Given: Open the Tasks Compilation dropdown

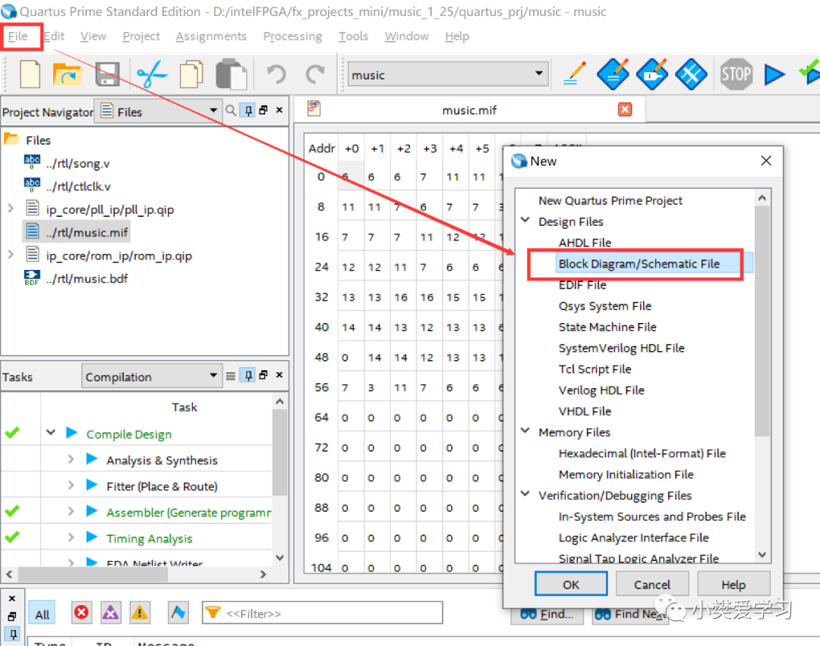Looking at the screenshot, I should (x=151, y=377).
